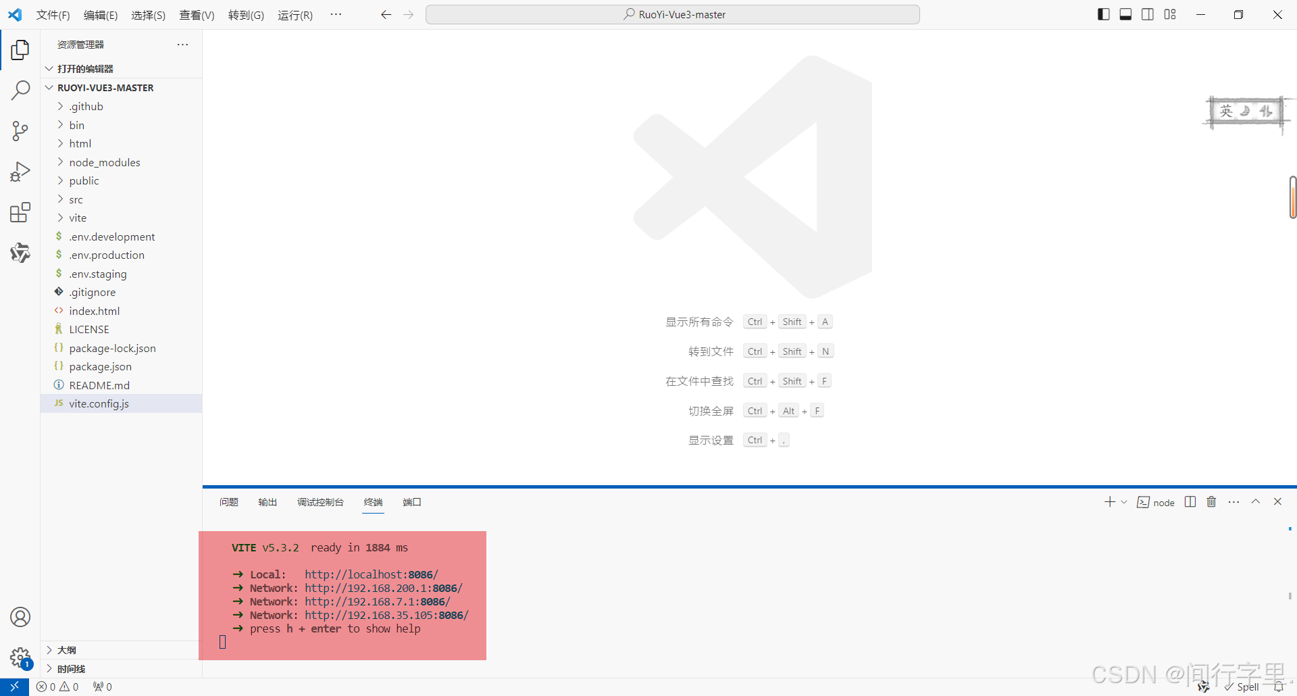
Task: Open the 转到(G) menu
Action: point(246,15)
